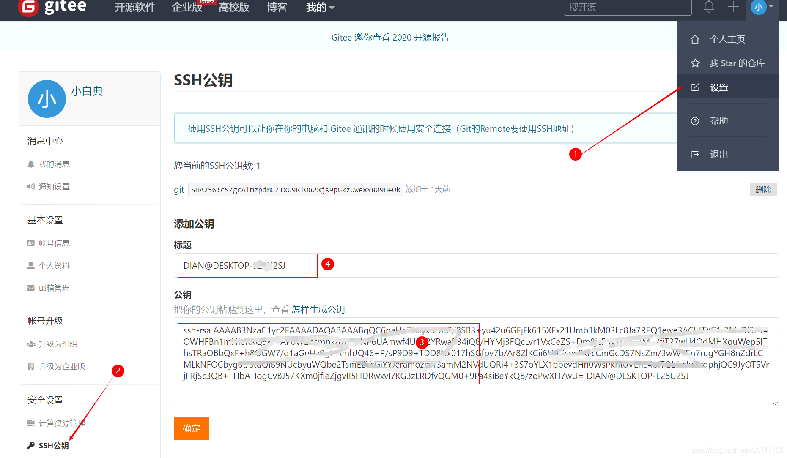Viewport: 787px width, 458px height.
Task: Open the user avatar menu in header
Action: 758,7
